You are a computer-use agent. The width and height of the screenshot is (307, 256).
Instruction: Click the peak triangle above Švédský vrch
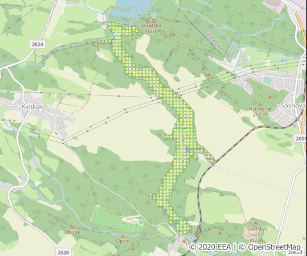[x=256, y=223]
